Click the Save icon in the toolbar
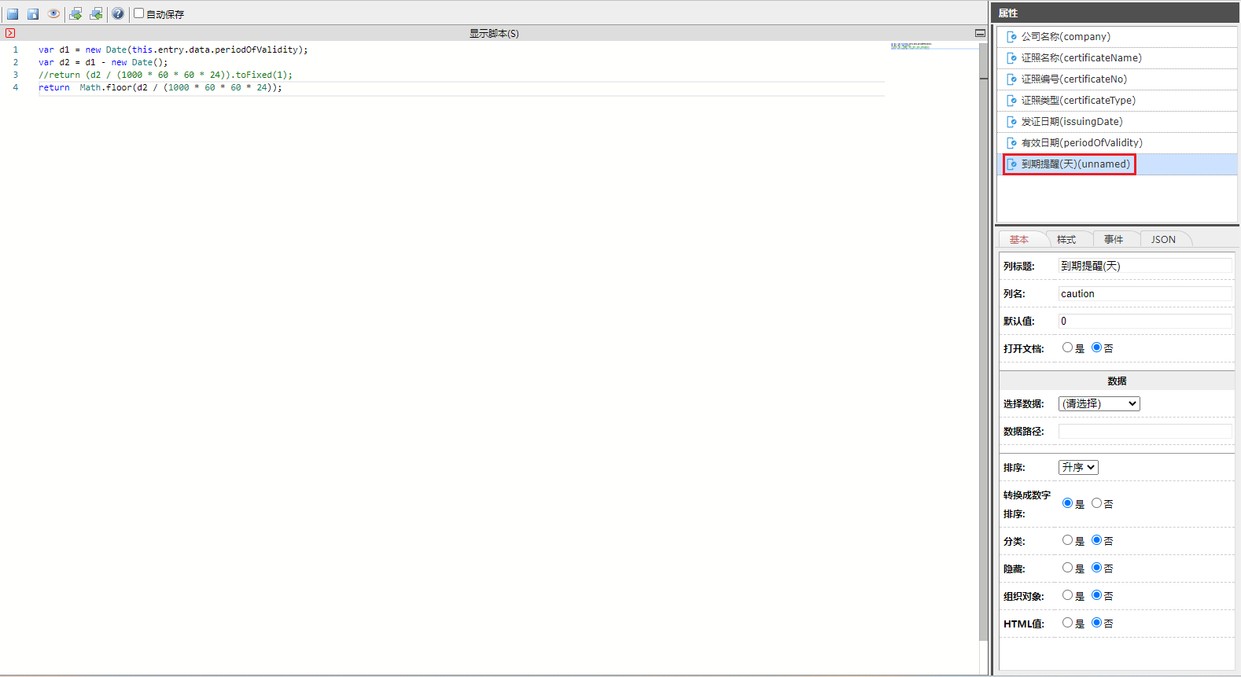 (x=13, y=13)
